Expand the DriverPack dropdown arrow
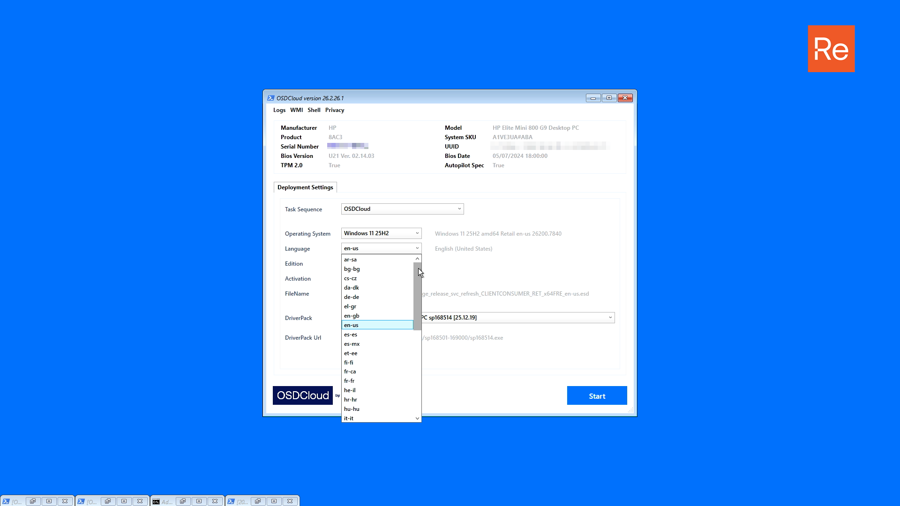900x506 pixels. pos(610,318)
